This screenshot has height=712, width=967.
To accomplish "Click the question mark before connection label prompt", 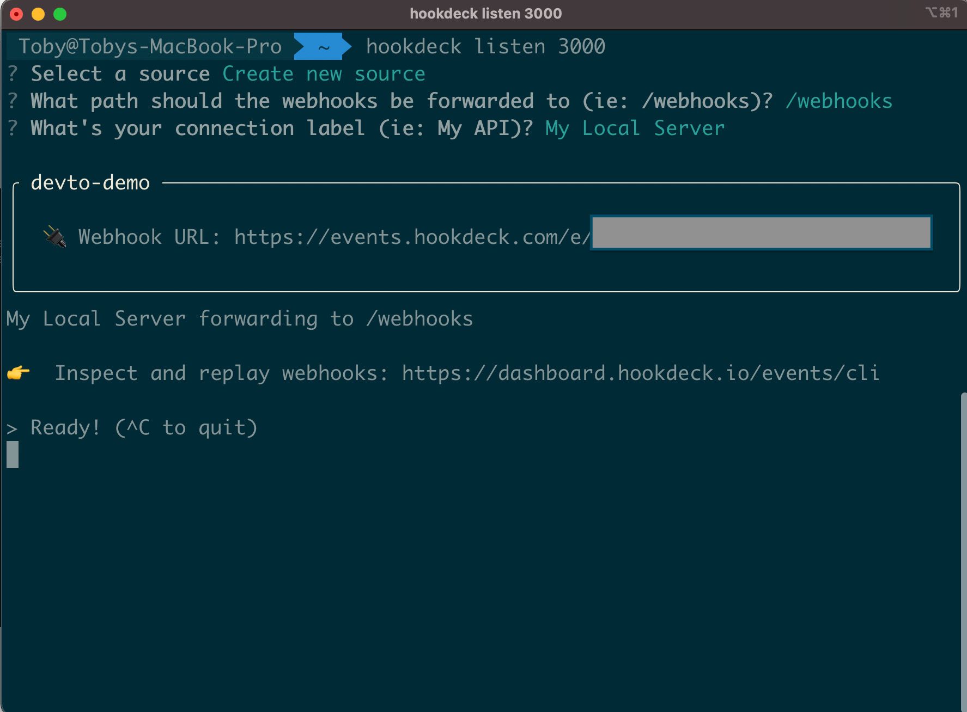I will click(x=11, y=127).
